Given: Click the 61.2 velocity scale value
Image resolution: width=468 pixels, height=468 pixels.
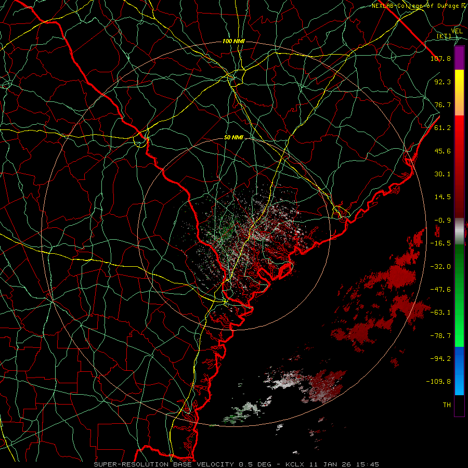Looking at the screenshot, I should [443, 128].
